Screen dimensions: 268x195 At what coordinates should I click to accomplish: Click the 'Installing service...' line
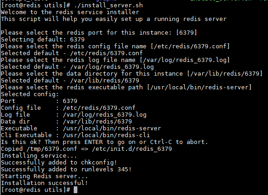[x=39, y=156]
